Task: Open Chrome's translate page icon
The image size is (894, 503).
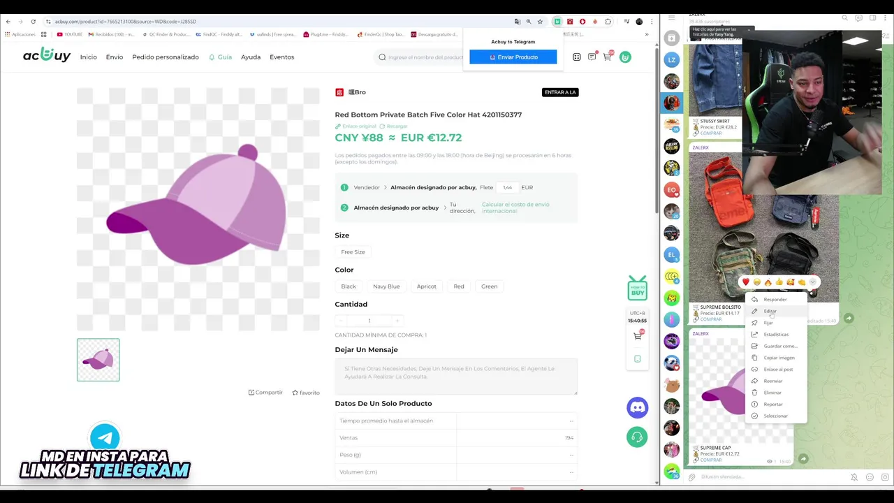Action: coord(517,22)
